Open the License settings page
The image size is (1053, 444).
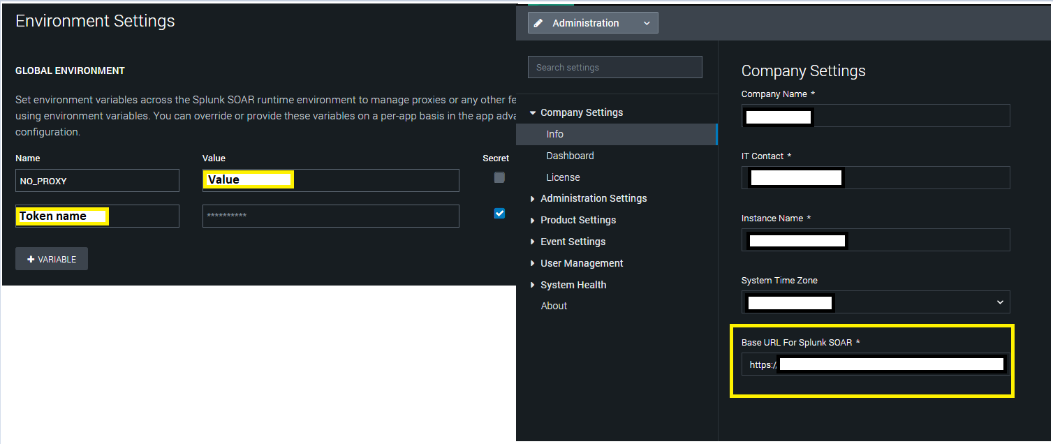click(563, 177)
